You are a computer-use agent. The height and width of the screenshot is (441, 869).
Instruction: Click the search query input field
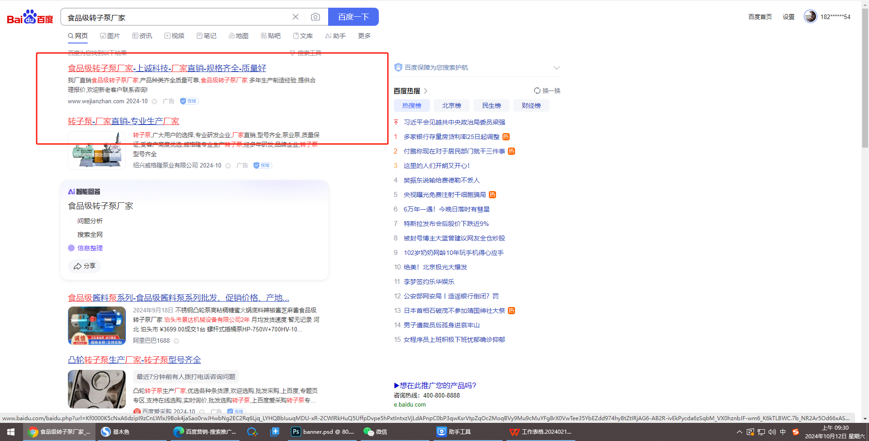click(177, 17)
